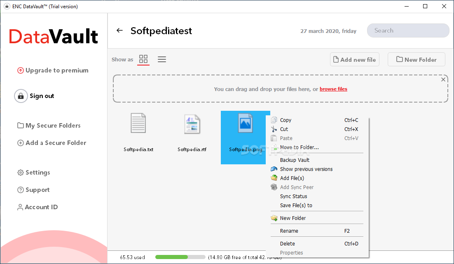Click the back arrow next to Softpediatest
454x264 pixels.
tap(119, 30)
